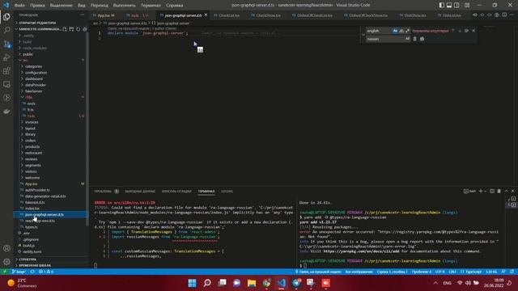
Task: Open the Extensions view
Action: (6, 71)
